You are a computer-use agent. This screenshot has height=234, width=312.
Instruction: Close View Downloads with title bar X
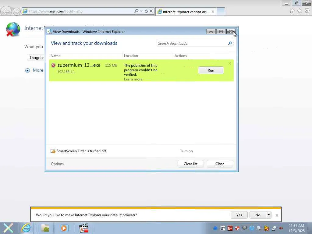pyautogui.click(x=231, y=32)
